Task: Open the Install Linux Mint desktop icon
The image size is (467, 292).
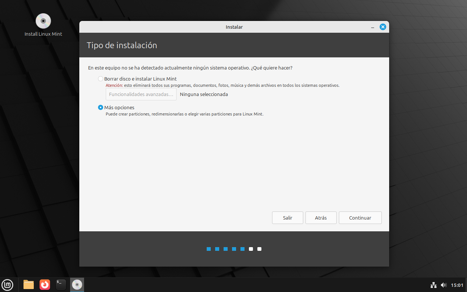Action: [x=43, y=21]
